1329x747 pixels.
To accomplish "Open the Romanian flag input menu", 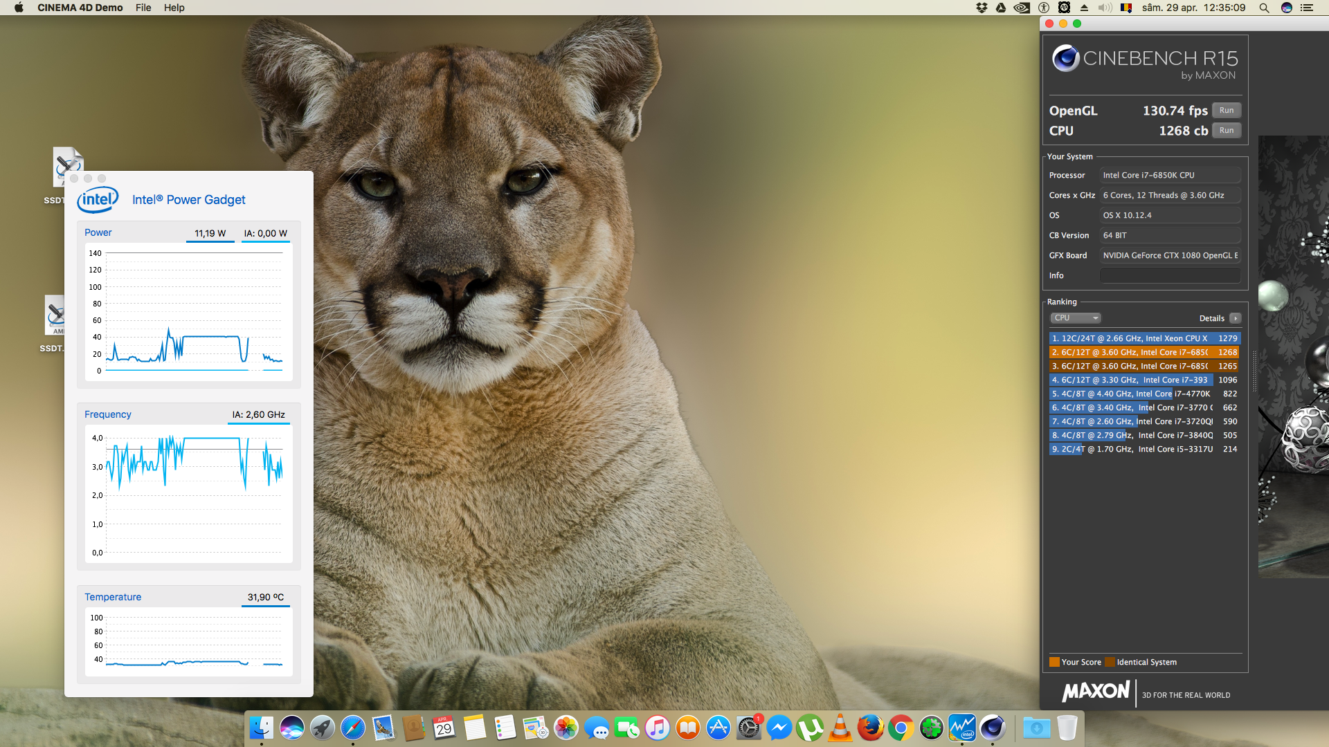I will point(1126,8).
